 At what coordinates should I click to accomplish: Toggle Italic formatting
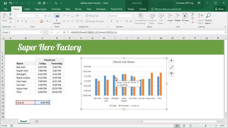tap(22, 21)
